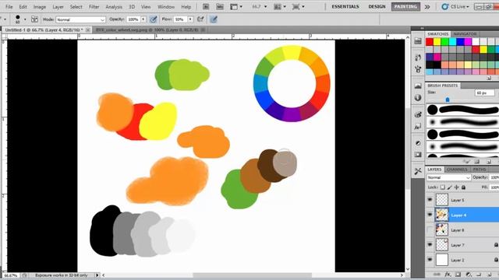This screenshot has width=499, height=280.
Task: Create a new layer icon in Layers panel
Action: (490, 275)
